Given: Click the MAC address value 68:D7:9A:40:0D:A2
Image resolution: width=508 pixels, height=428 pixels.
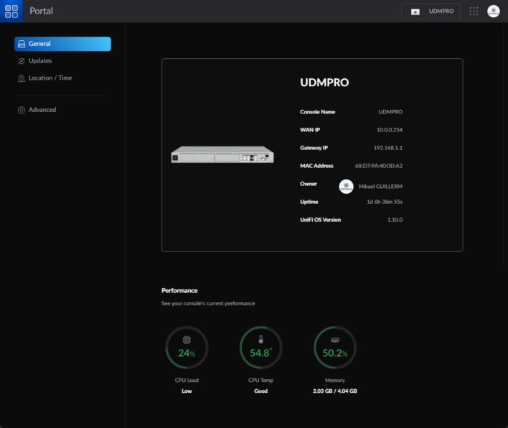Looking at the screenshot, I should 378,166.
